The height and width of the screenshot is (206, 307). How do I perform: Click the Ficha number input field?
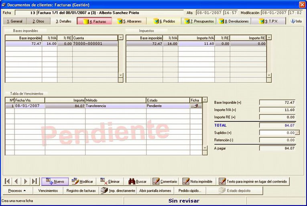25,13
